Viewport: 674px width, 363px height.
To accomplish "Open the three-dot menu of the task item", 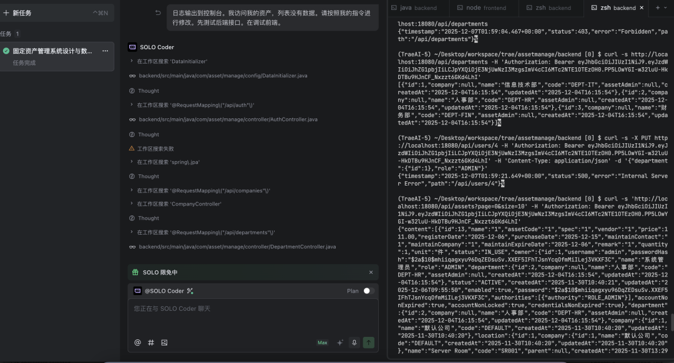I will tap(105, 50).
